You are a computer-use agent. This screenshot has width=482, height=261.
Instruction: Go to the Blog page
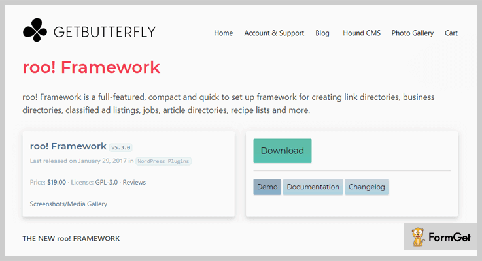point(322,33)
